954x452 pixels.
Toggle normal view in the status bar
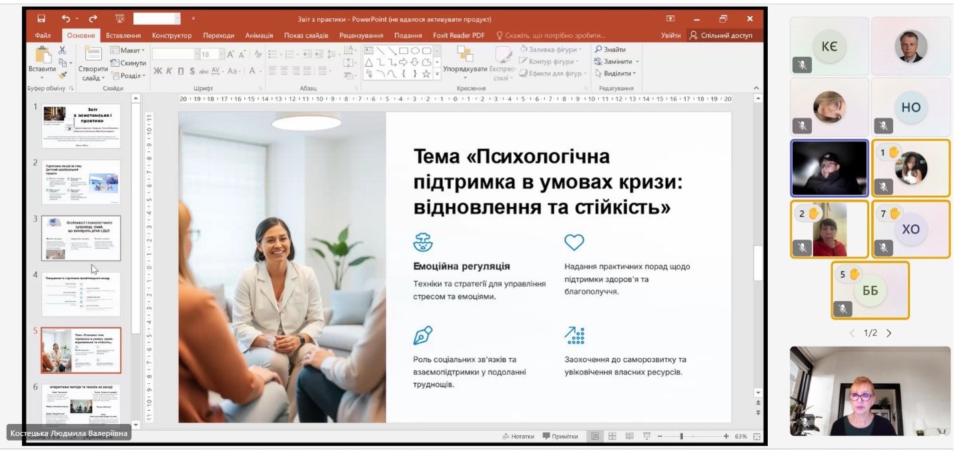595,436
